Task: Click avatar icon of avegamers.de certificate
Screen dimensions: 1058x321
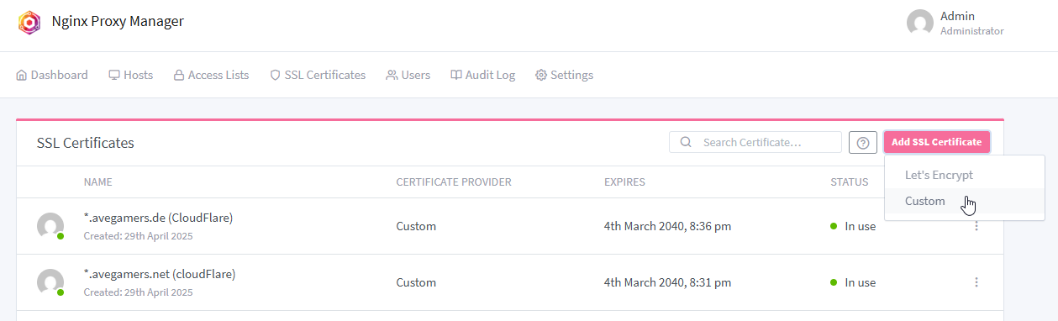Action: click(50, 226)
